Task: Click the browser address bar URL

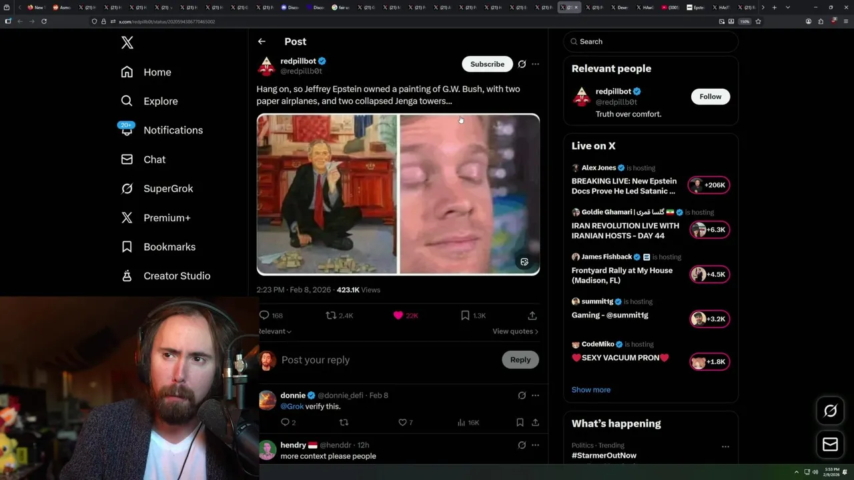Action: 167,21
